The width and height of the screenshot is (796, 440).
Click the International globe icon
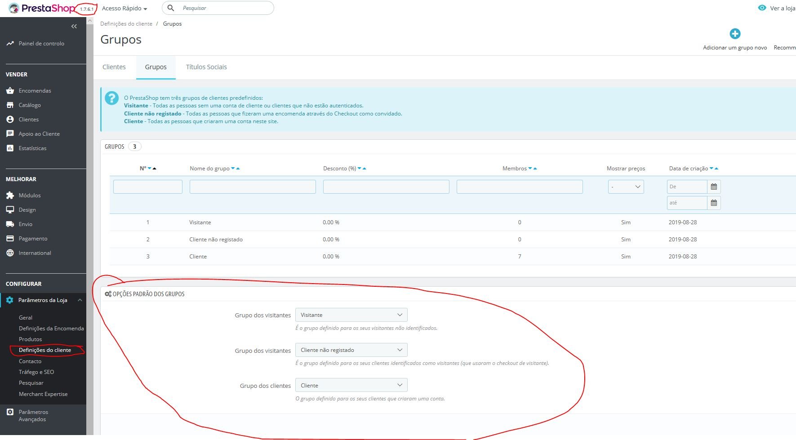point(10,253)
